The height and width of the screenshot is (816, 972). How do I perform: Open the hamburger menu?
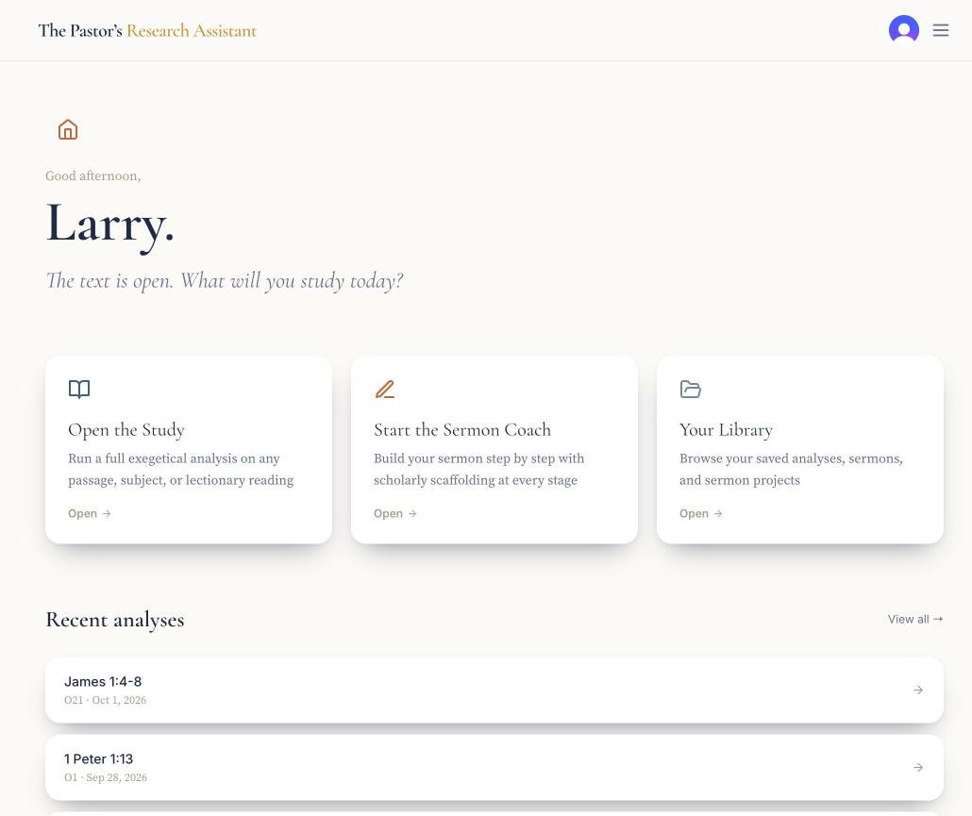pyautogui.click(x=940, y=30)
